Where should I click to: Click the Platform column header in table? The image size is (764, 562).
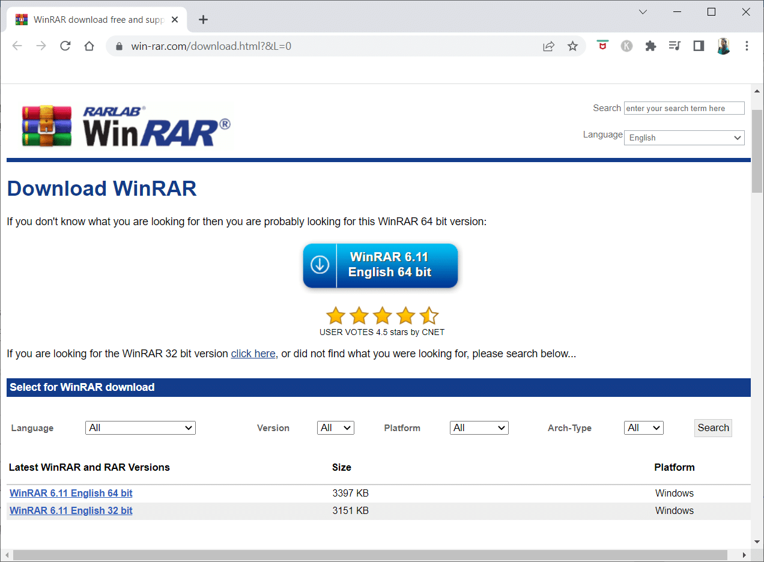[x=675, y=467]
